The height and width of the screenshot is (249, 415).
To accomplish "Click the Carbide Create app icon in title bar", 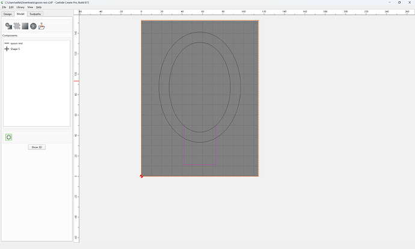I will [2, 2].
